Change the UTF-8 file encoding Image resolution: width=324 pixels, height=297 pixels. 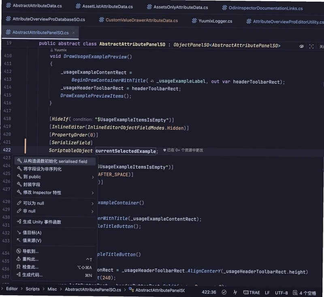coord(281,293)
